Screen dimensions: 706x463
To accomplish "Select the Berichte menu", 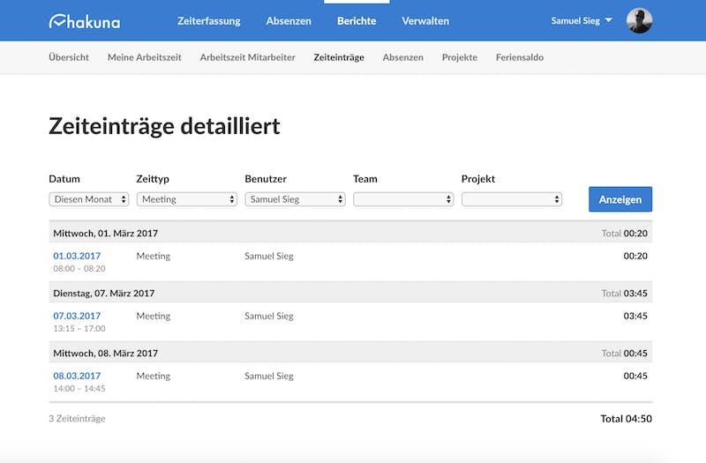I will 357,21.
